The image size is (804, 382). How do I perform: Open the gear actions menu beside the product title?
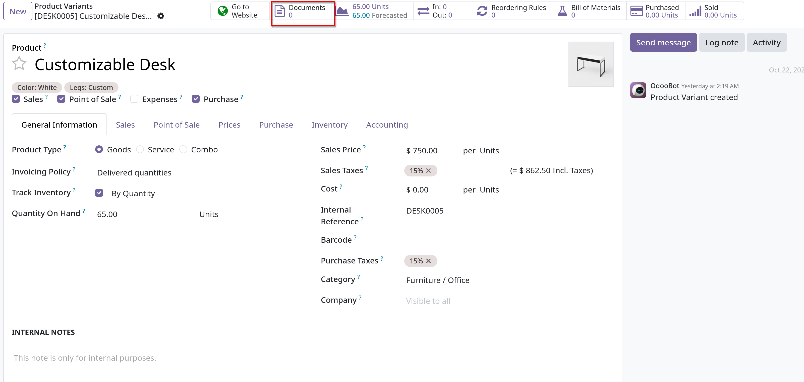tap(161, 16)
